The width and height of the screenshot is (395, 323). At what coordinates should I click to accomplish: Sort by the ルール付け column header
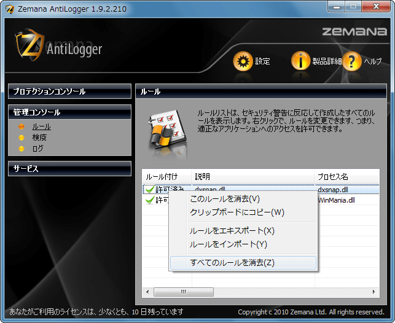click(x=166, y=176)
